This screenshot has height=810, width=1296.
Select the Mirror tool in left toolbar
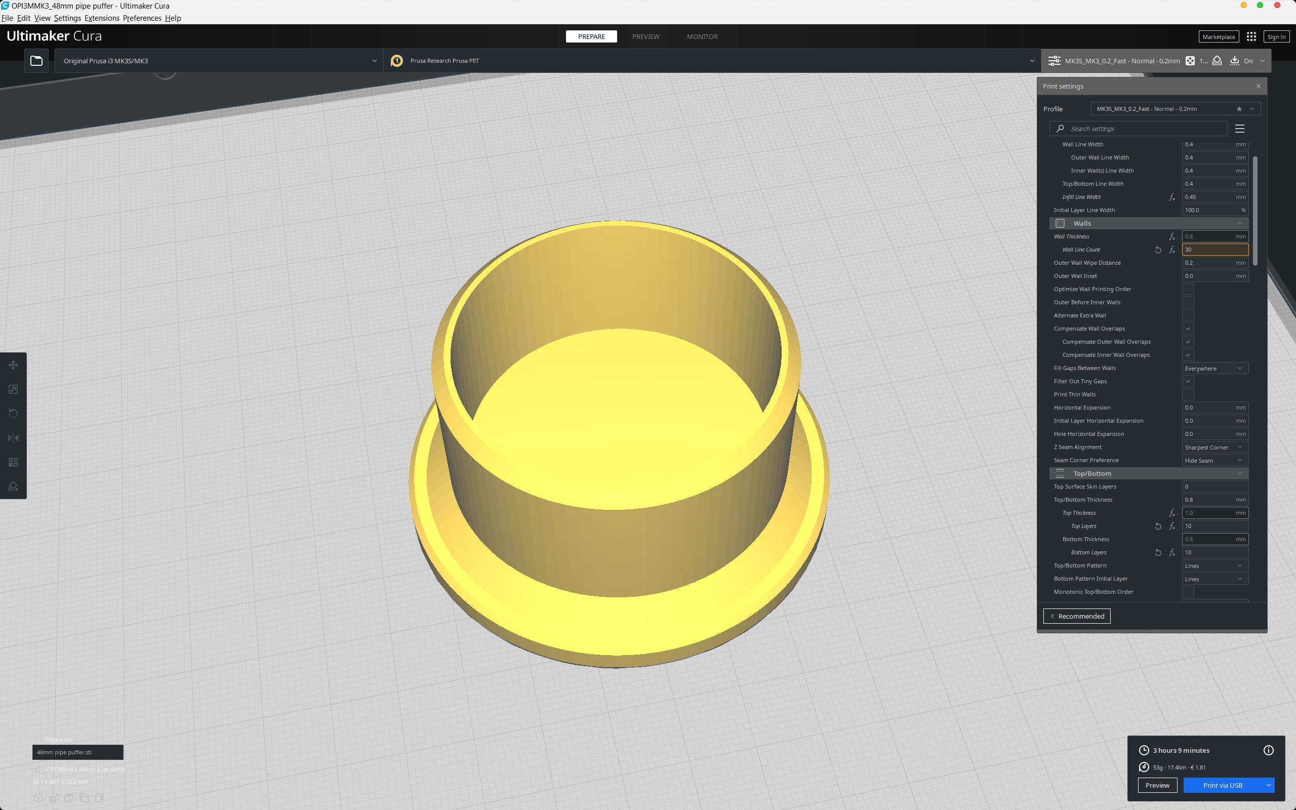(13, 438)
